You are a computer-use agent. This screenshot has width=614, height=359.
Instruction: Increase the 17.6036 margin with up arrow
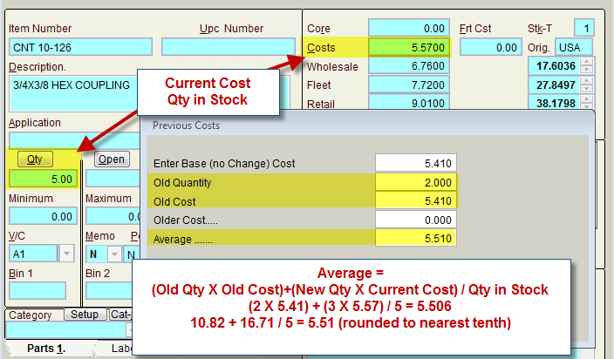point(586,62)
